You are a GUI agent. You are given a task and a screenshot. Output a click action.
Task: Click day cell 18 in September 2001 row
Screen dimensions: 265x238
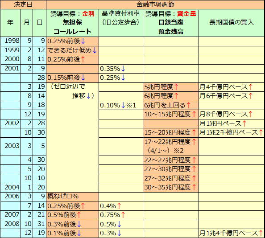point(39,105)
